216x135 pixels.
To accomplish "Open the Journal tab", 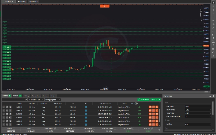I will pos(46,96).
